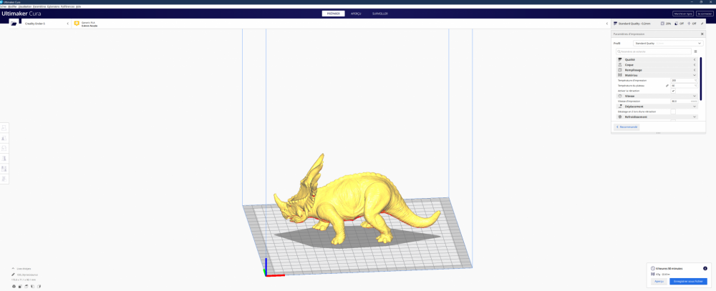Collapse the Vitesse settings section
This screenshot has height=291, width=716.
coord(657,97)
